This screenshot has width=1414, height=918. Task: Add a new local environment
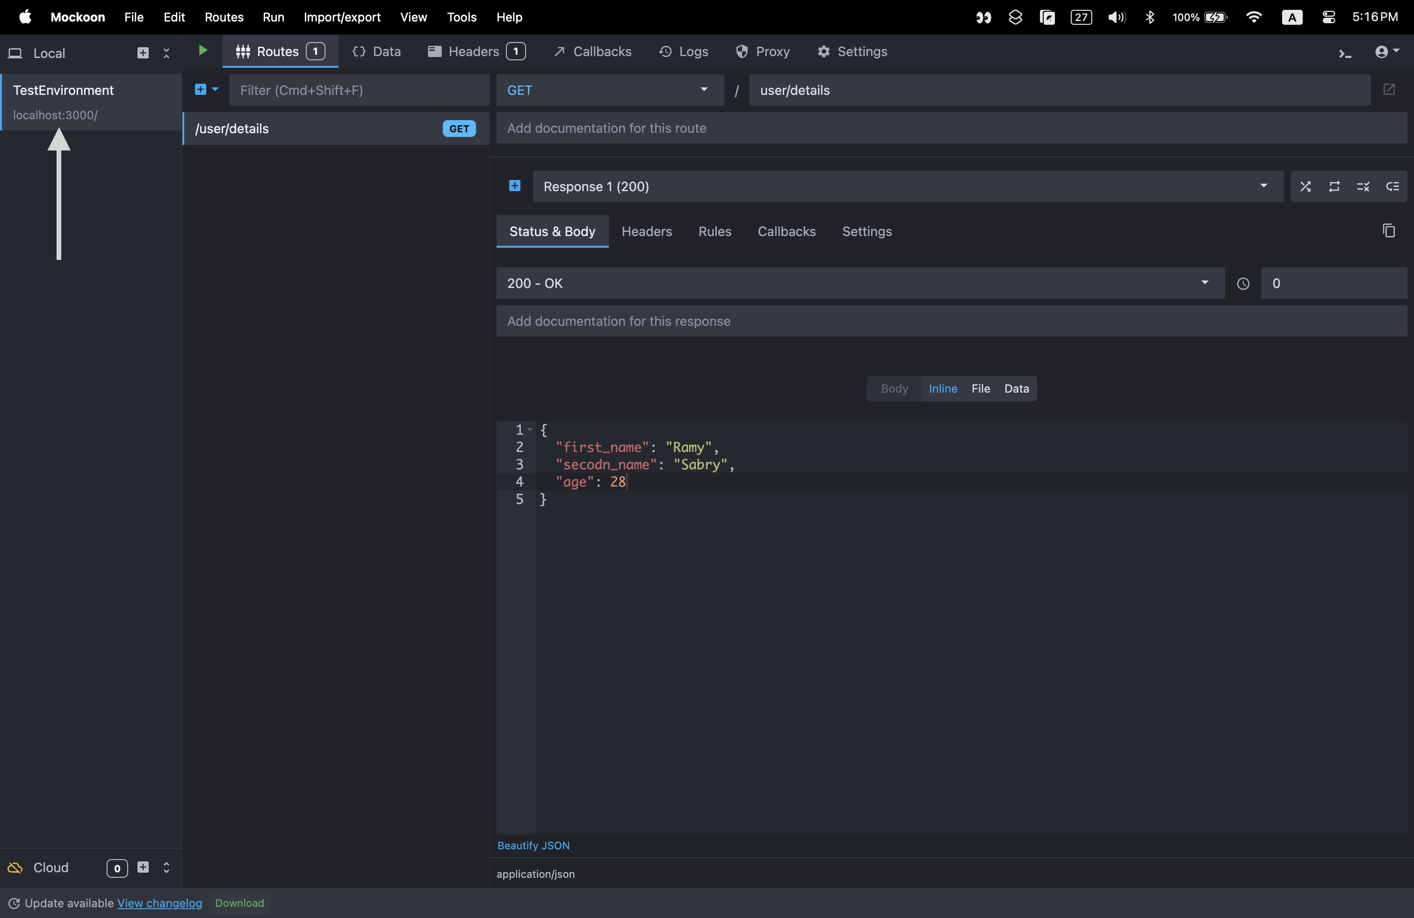coord(143,53)
